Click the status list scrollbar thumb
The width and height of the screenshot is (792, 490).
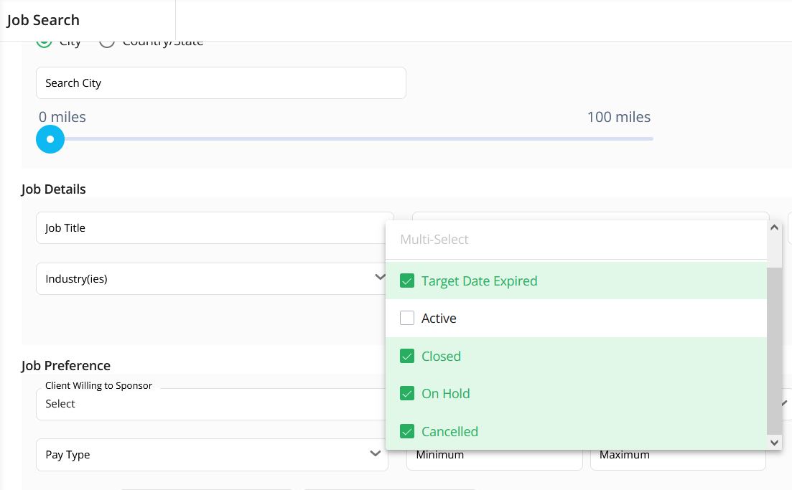pos(774,350)
